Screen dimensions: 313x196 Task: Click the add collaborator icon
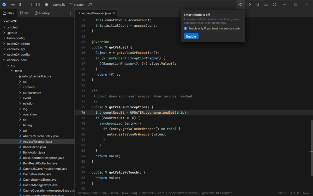(90, 4)
